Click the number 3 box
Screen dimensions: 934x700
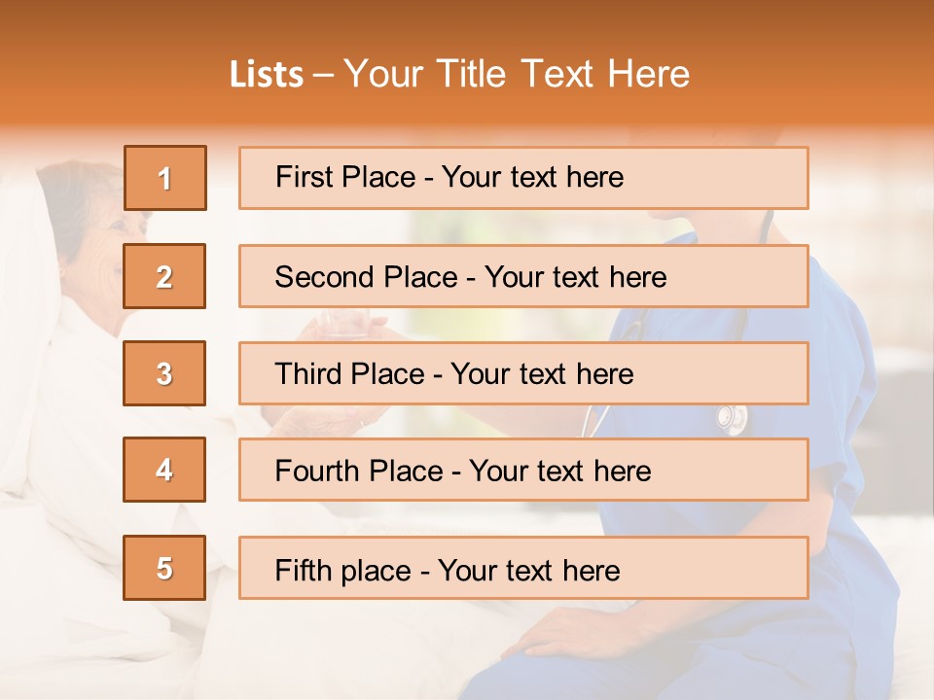click(164, 373)
